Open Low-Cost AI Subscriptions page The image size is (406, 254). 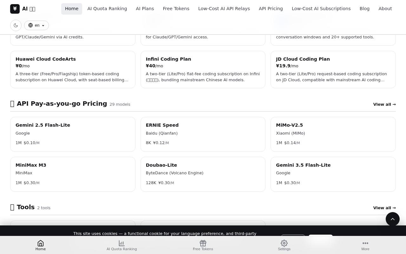click(321, 9)
